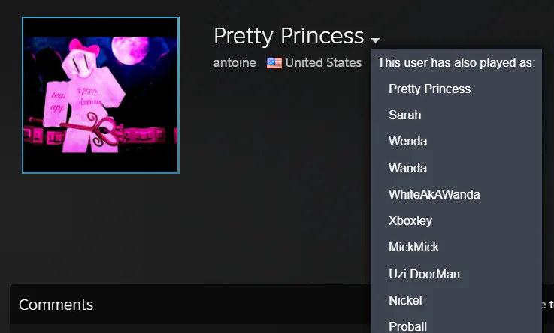This screenshot has width=554, height=333.
Task: Click the United States location text
Action: click(x=323, y=63)
